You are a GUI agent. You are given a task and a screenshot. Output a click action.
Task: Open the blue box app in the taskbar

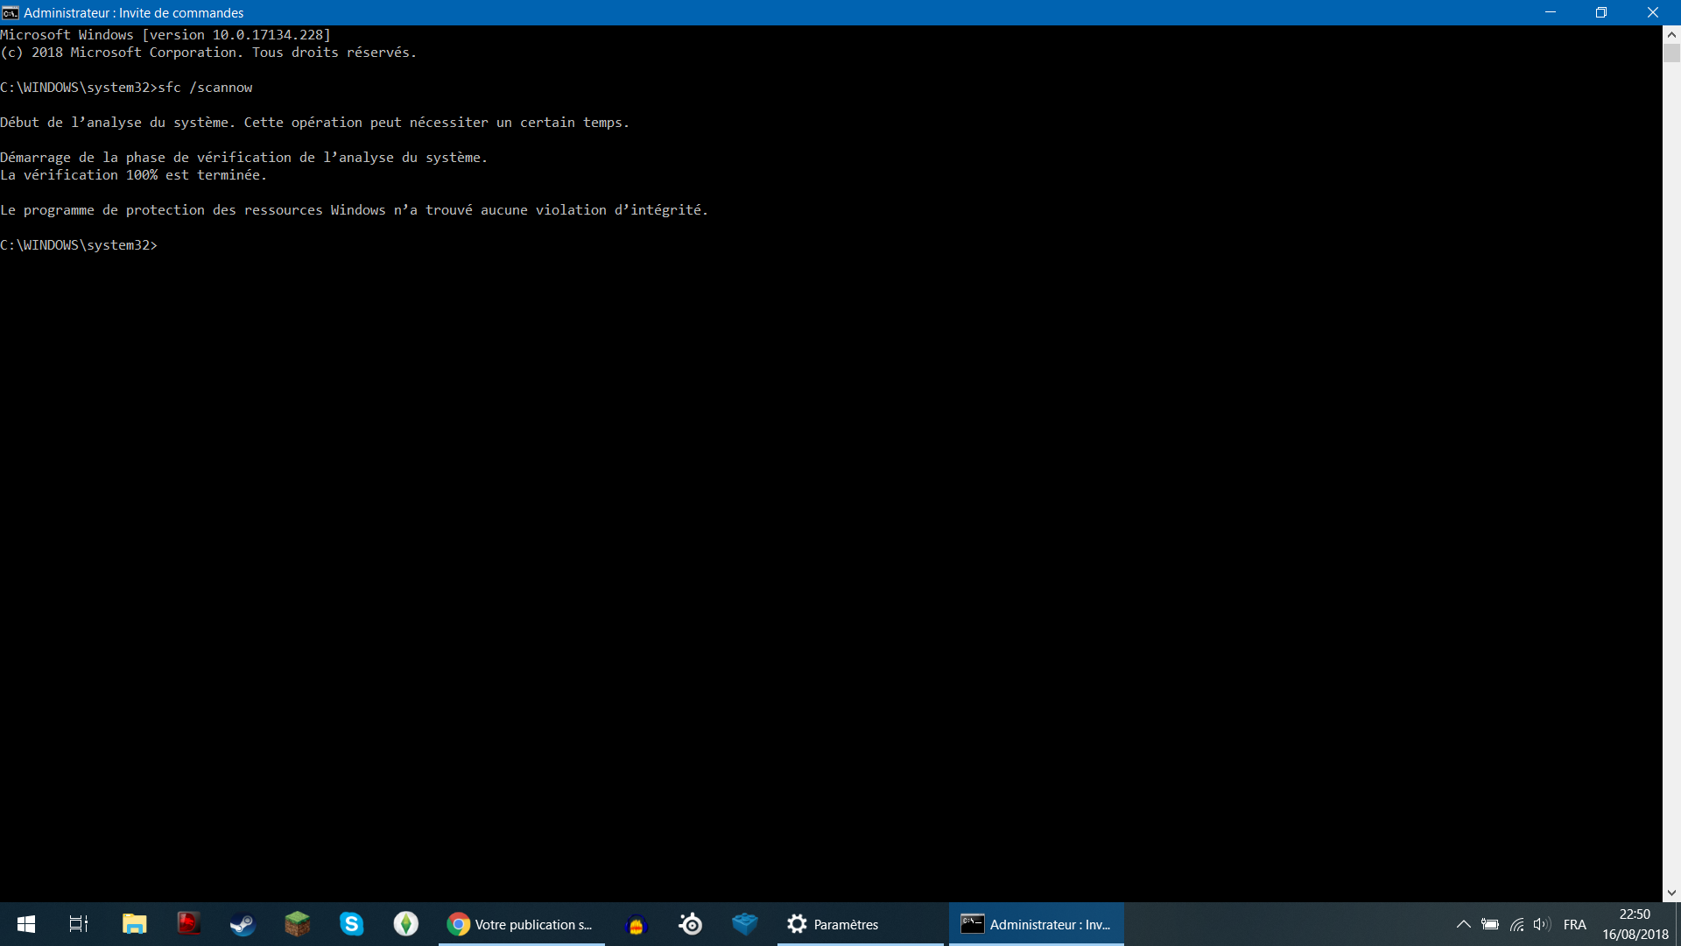coord(745,924)
